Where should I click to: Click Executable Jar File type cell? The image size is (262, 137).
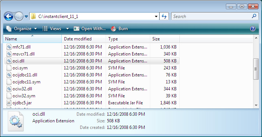point(125,103)
